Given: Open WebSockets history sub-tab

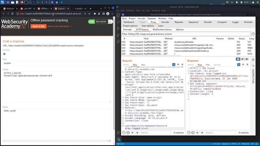Looking at the screenshot, I should point(162,30).
